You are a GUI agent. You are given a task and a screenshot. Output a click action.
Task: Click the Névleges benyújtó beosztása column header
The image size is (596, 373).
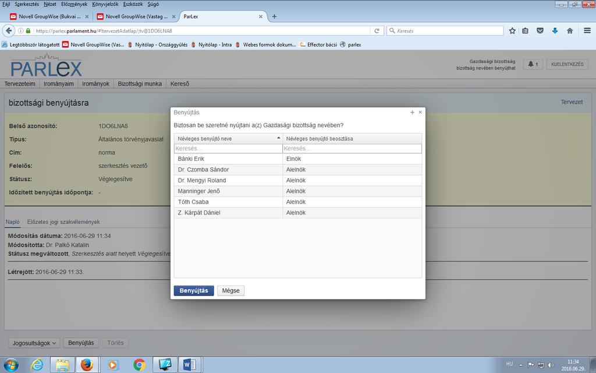coord(352,139)
